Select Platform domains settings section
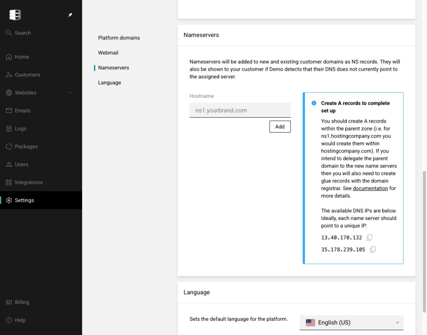 (x=119, y=38)
